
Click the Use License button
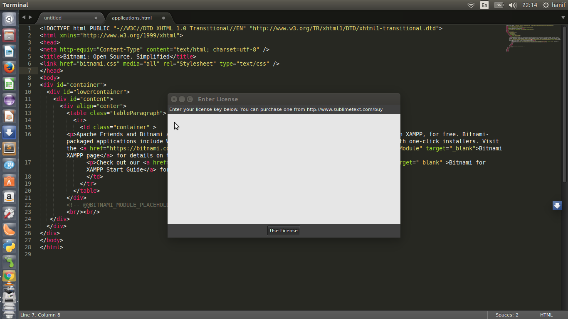pos(284,231)
